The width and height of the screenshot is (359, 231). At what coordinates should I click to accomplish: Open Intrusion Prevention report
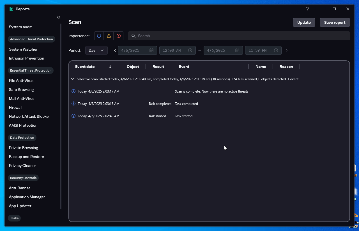[x=26, y=58]
